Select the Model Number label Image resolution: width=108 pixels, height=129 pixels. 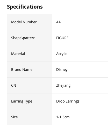pyautogui.click(x=24, y=22)
